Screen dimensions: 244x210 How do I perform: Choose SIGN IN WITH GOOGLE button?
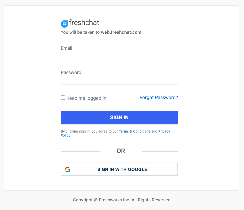(119, 169)
